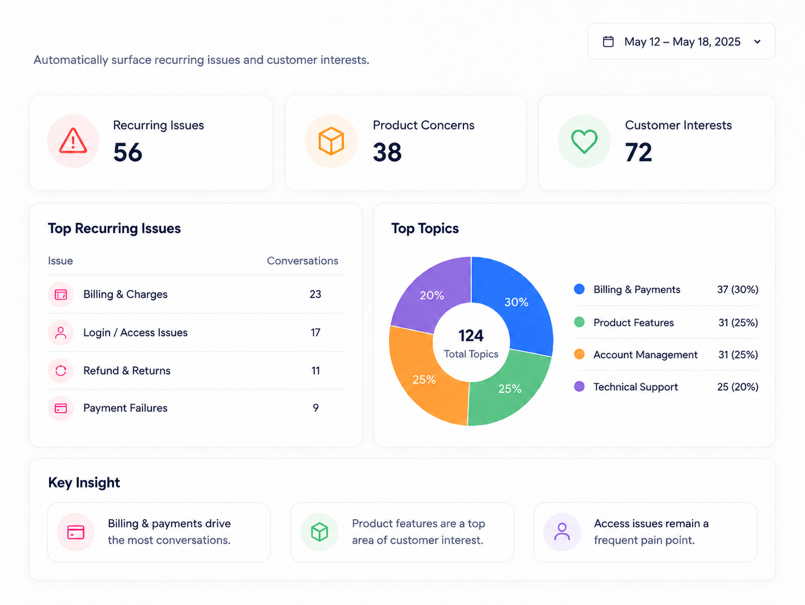Select the green 25% donut segment

[x=509, y=388]
